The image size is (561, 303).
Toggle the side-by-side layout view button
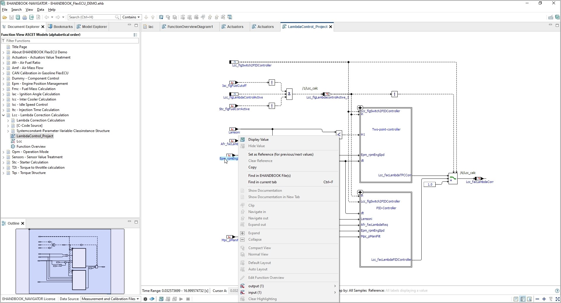[522, 299]
